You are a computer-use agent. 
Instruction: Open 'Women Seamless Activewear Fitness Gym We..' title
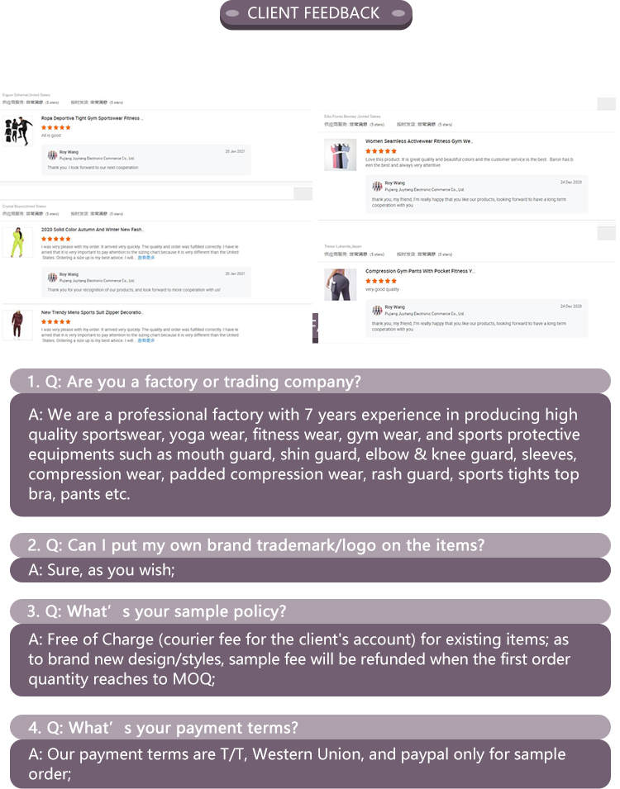(x=419, y=141)
